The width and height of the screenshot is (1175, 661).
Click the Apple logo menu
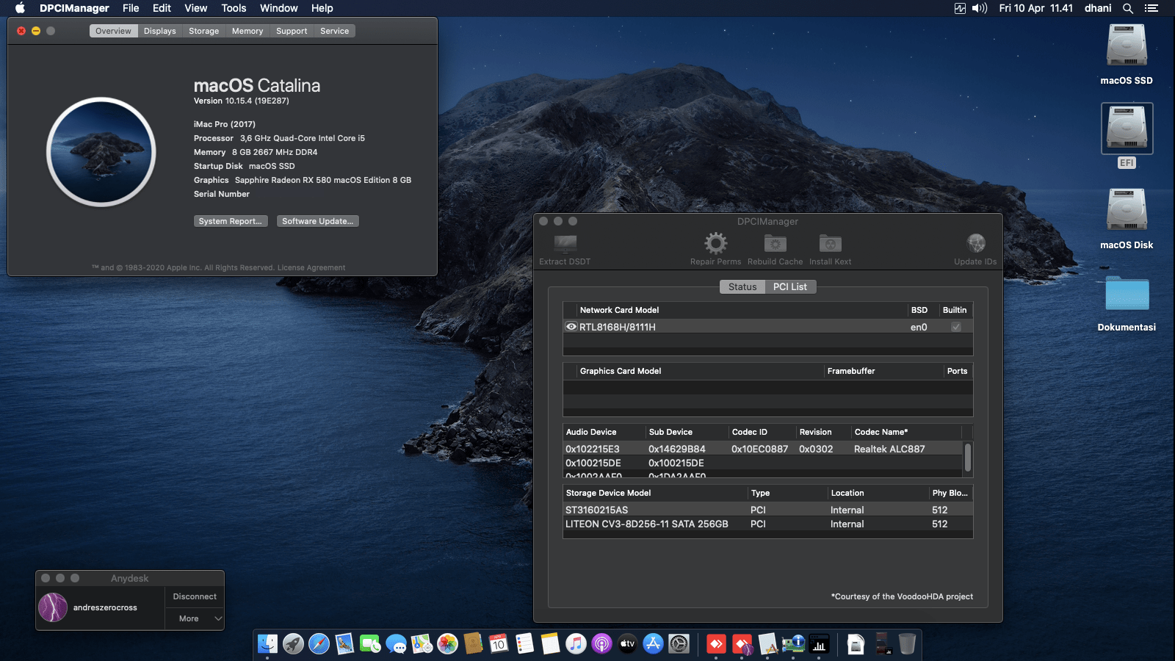pos(20,8)
